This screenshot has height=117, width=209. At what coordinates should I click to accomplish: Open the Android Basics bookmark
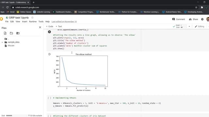click(172, 12)
